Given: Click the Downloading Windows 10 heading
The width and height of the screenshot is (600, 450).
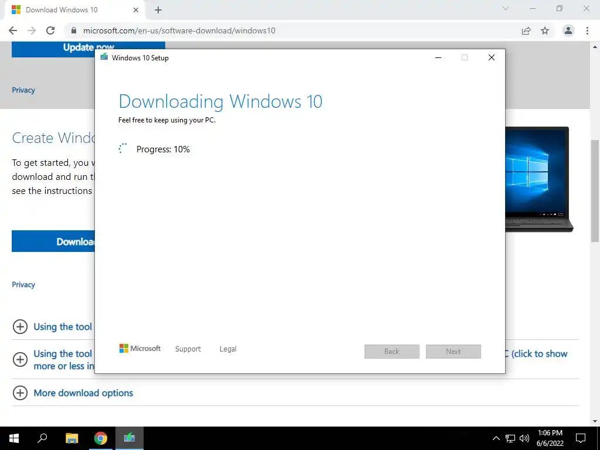Looking at the screenshot, I should coord(220,101).
